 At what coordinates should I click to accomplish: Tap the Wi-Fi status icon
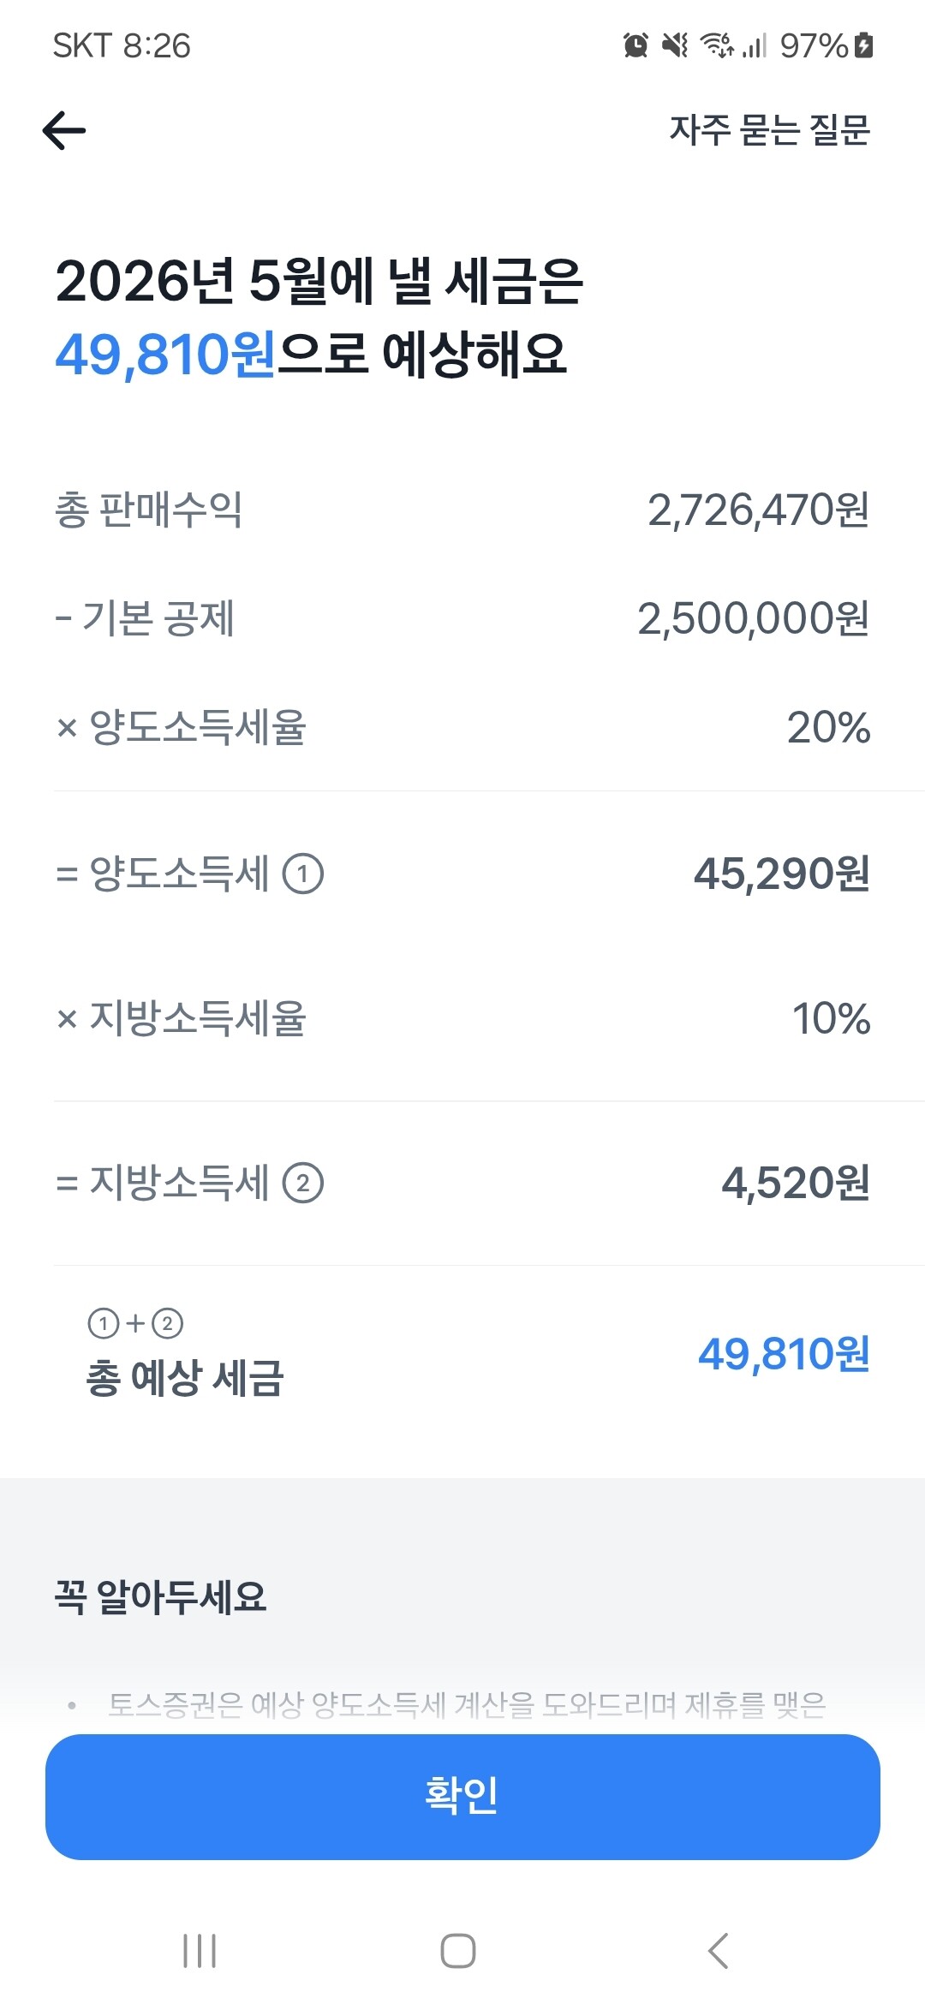pos(717,45)
